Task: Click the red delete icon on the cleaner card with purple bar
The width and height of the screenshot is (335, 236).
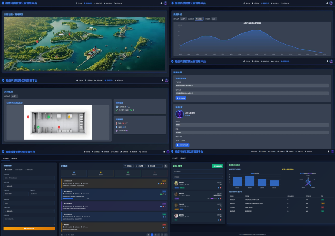Action: (221, 199)
